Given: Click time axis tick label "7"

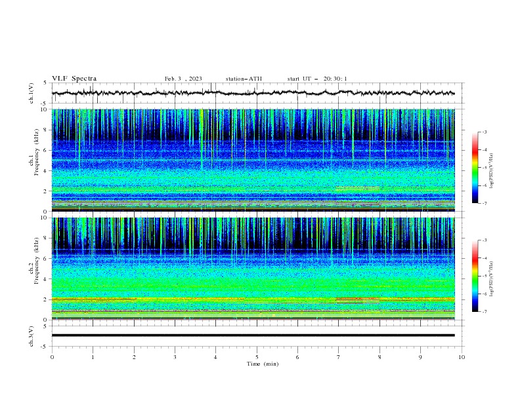Looking at the screenshot, I should 338,357.
